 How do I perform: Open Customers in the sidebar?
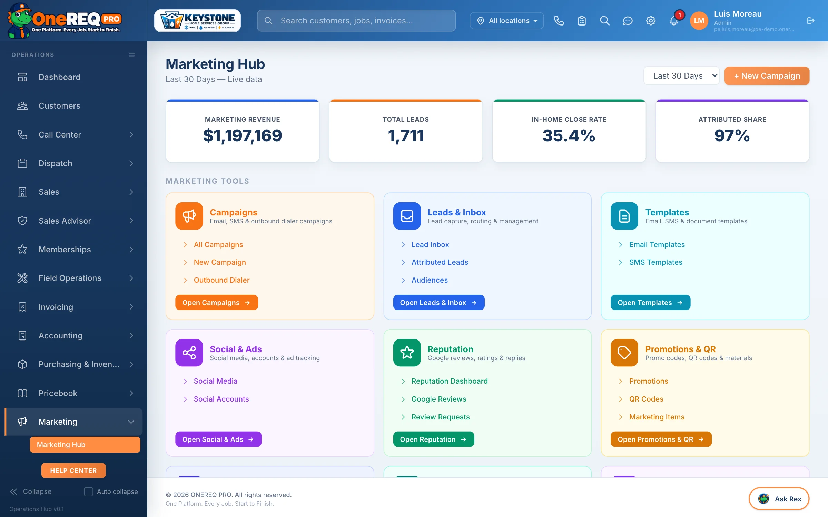(x=73, y=106)
